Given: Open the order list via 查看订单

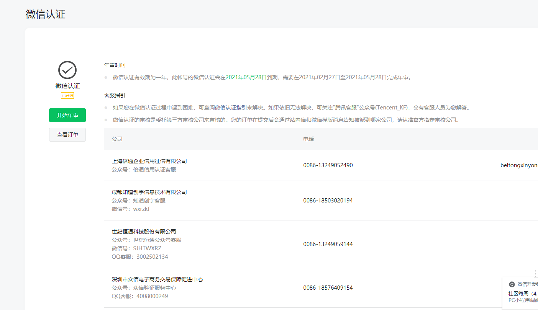Looking at the screenshot, I should point(67,135).
